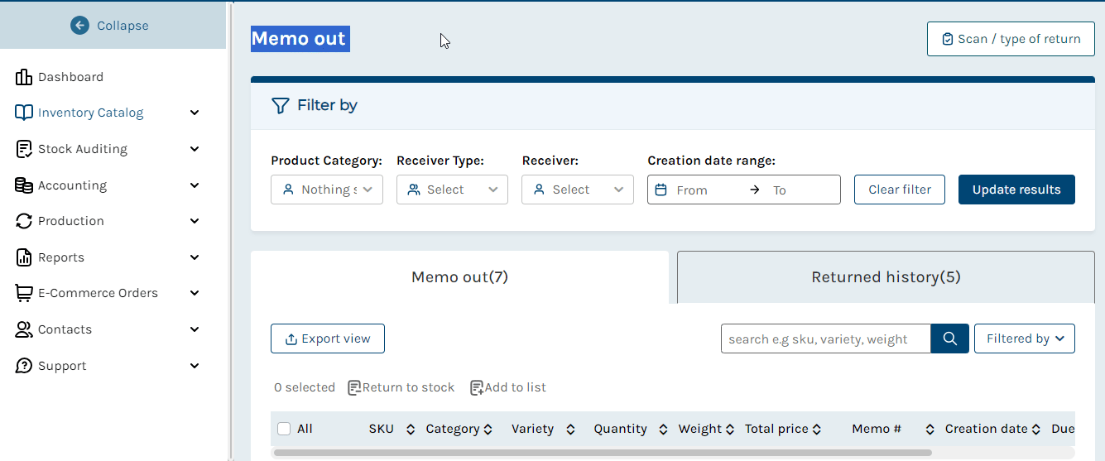Viewport: 1105px width, 461px height.
Task: Click the Clear filter button
Action: 900,190
